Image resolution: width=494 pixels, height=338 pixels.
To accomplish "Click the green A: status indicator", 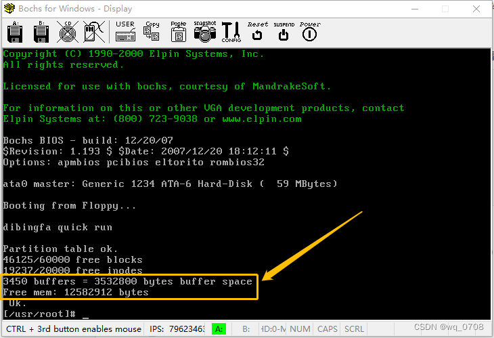I will pyautogui.click(x=219, y=329).
